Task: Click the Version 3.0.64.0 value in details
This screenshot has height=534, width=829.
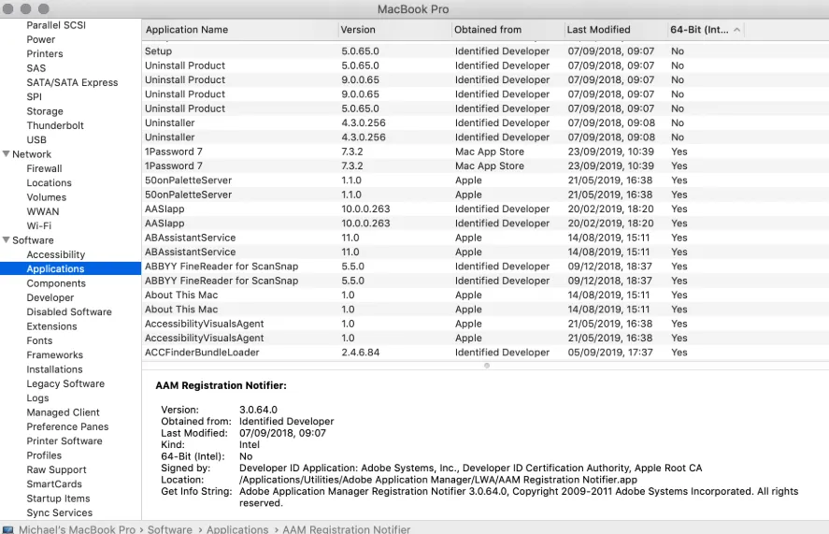Action: tap(258, 410)
